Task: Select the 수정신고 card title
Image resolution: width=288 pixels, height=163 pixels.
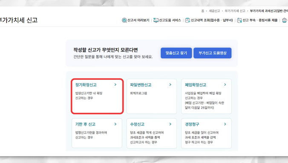Action: 137,124
